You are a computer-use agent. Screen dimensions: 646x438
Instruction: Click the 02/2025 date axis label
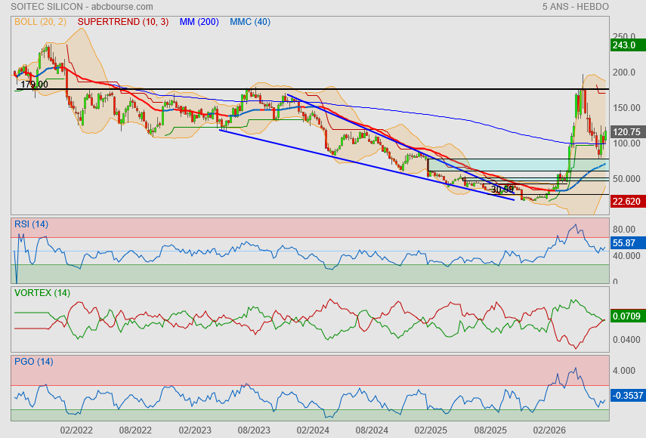(x=431, y=430)
